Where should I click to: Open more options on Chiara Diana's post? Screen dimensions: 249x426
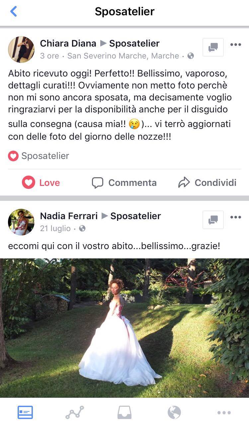pyautogui.click(x=236, y=45)
